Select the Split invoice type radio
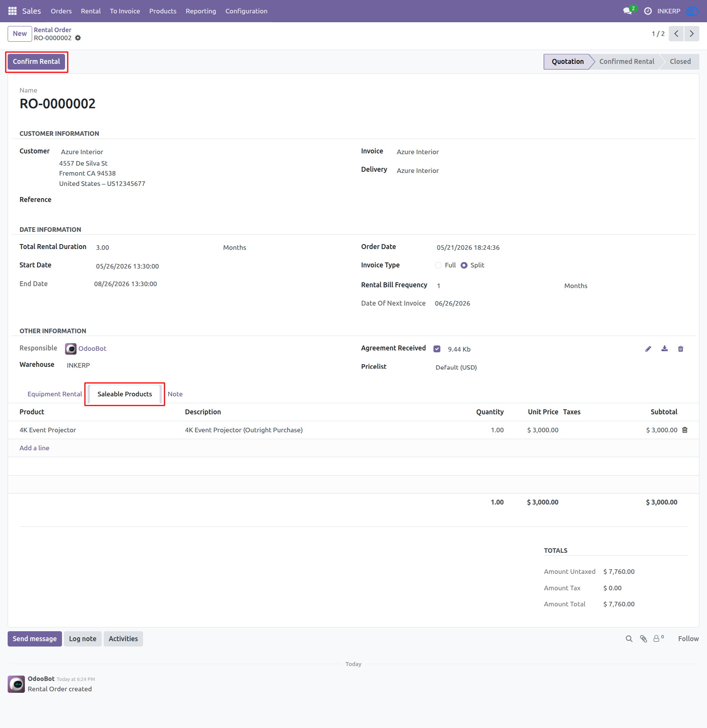707x728 pixels. 464,265
